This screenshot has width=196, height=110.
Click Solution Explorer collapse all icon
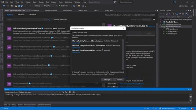[180, 14]
